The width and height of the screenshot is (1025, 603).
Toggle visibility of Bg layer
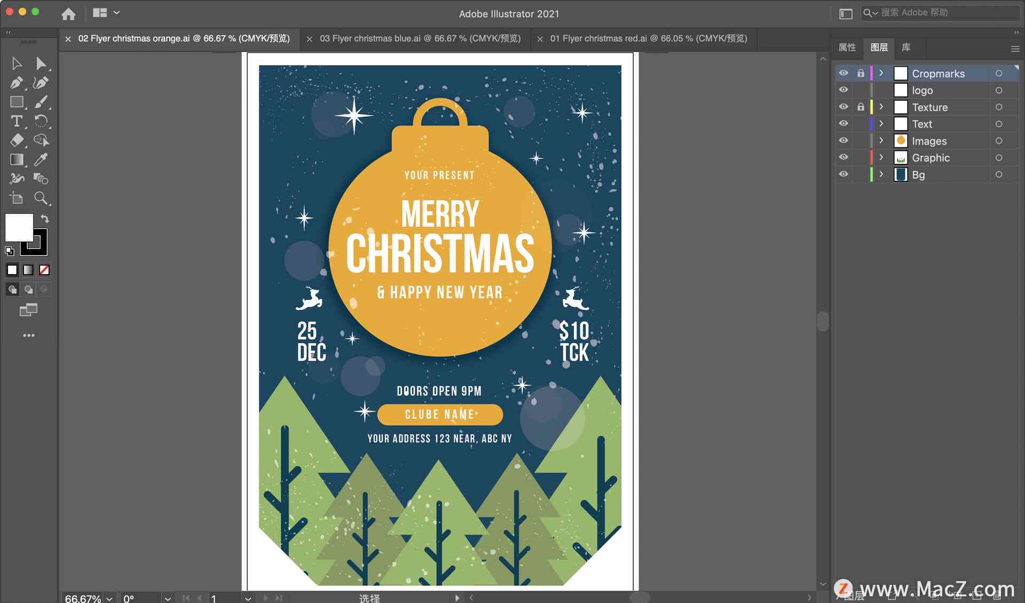click(x=844, y=174)
